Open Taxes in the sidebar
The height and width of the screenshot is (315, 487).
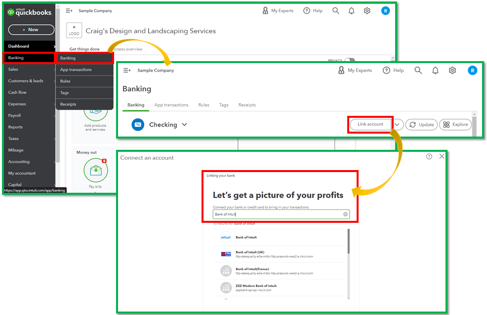(30, 139)
